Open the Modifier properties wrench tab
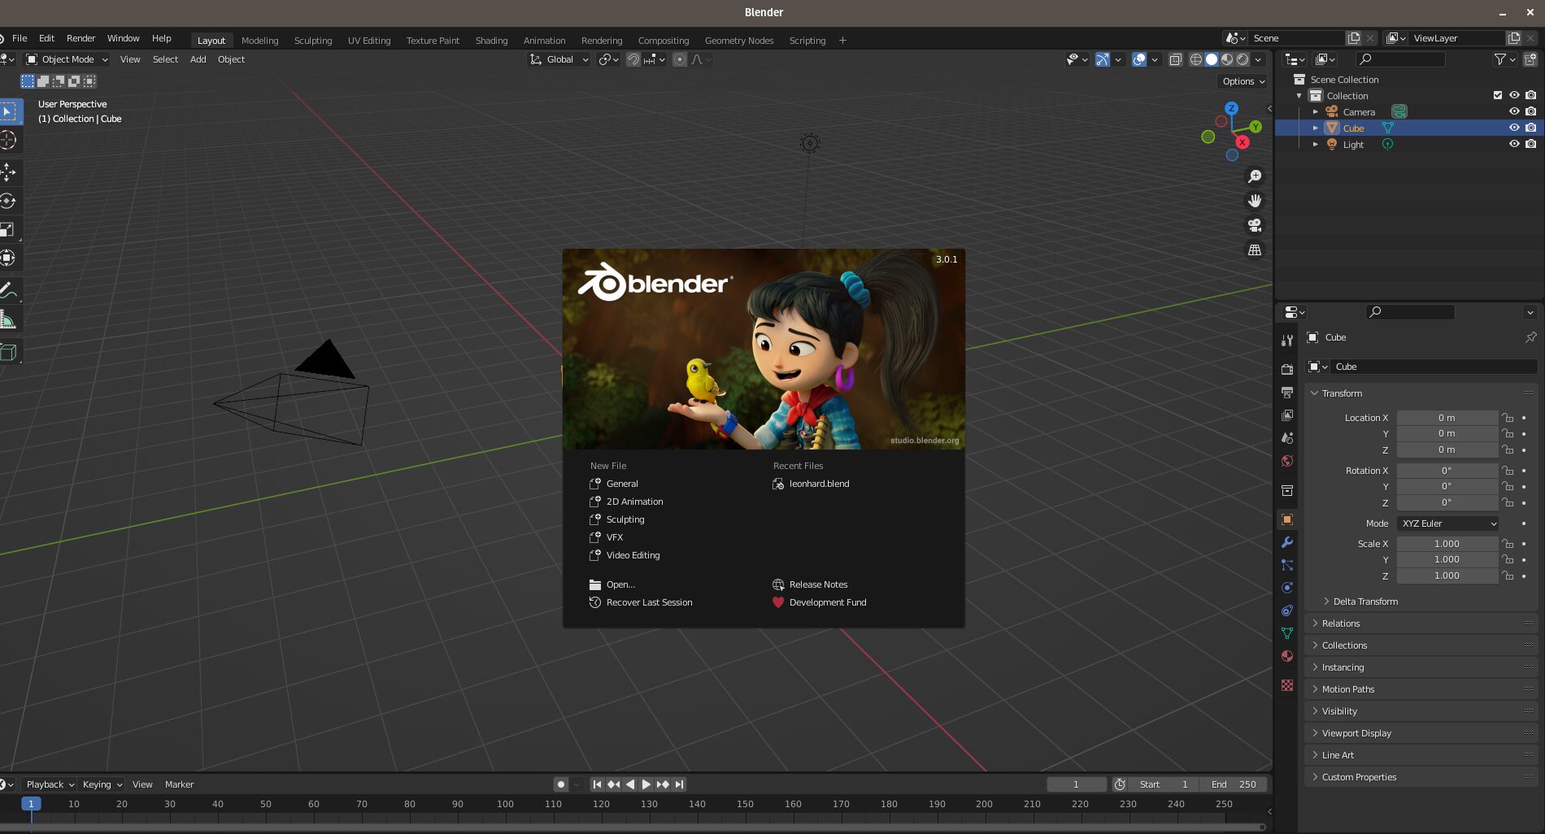The image size is (1545, 834). tap(1287, 542)
